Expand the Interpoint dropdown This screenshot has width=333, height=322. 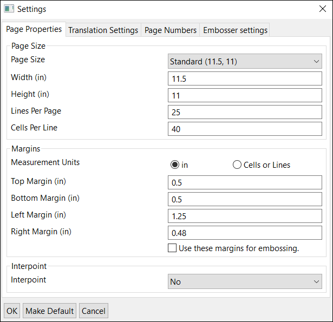(x=245, y=281)
